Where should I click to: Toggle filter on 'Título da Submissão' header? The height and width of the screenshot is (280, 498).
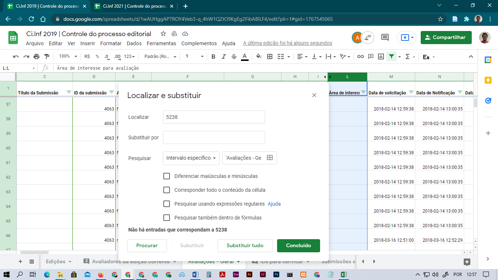click(x=69, y=92)
